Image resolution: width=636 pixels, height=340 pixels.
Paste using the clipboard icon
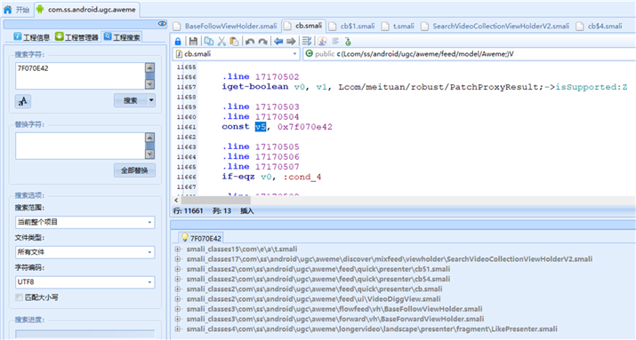click(x=234, y=42)
